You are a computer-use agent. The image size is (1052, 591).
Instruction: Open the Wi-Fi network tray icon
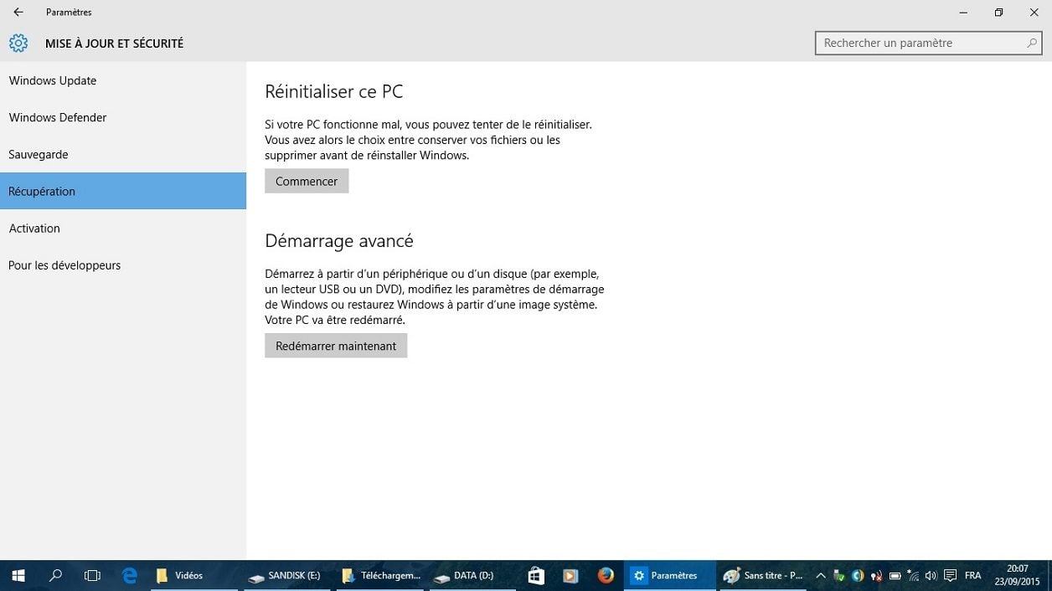point(913,575)
